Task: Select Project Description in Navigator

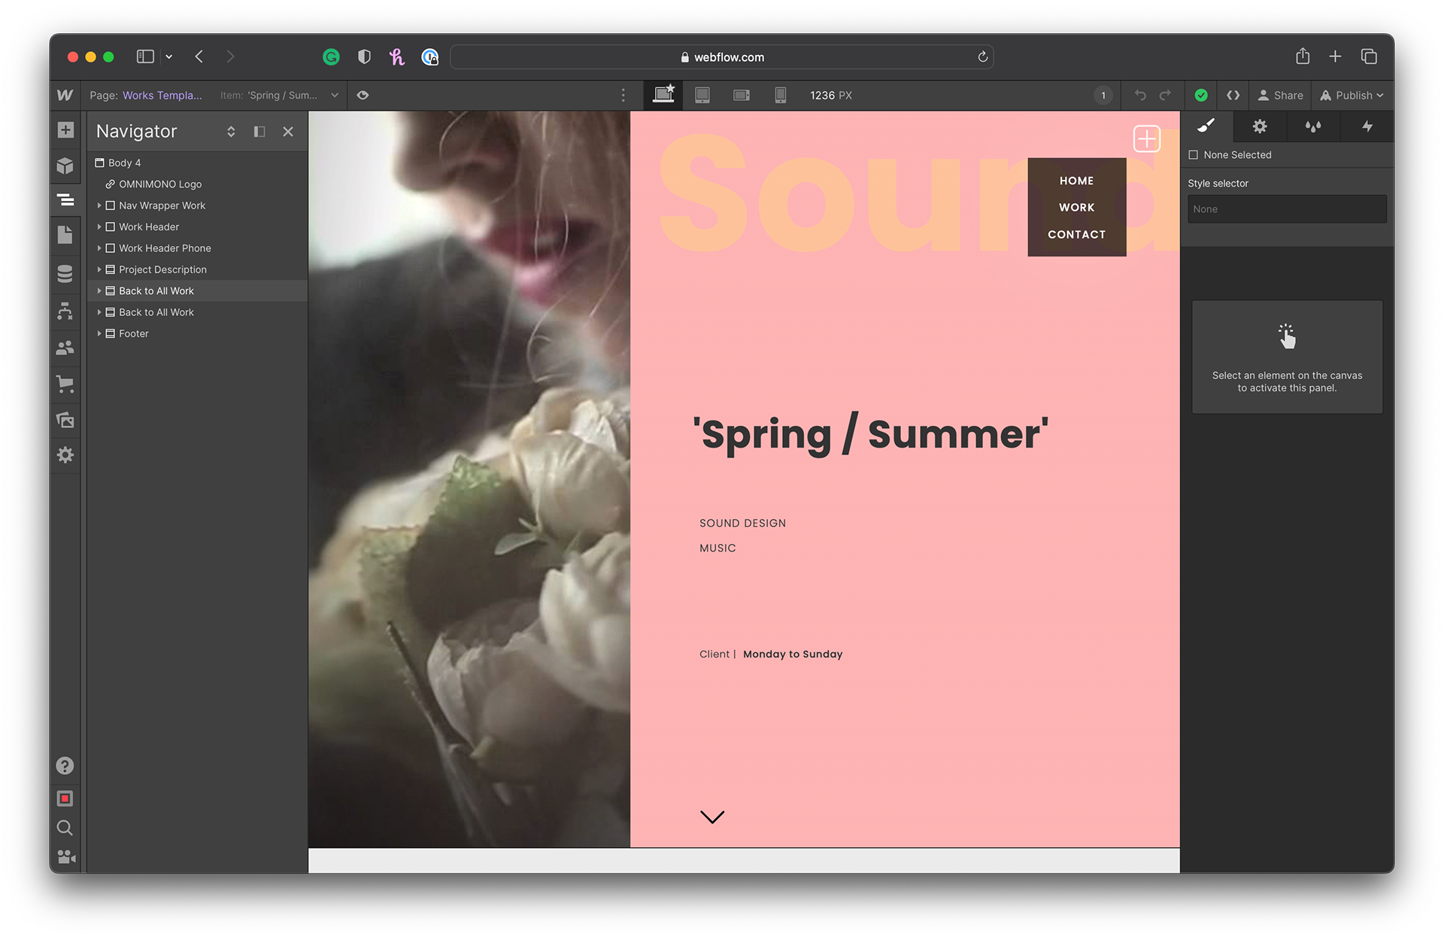Action: (x=162, y=269)
